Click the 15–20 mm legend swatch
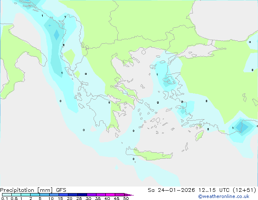258x200 pixels. [63, 195]
